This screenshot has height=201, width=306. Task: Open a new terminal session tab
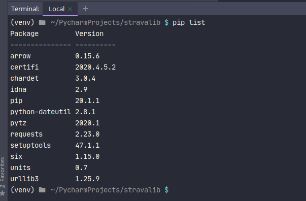(85, 9)
